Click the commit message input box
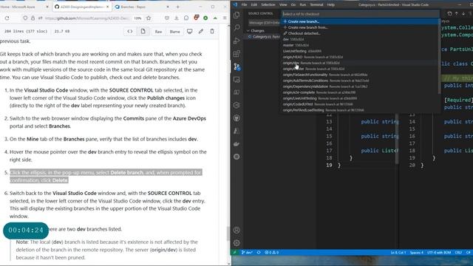 tap(265, 23)
